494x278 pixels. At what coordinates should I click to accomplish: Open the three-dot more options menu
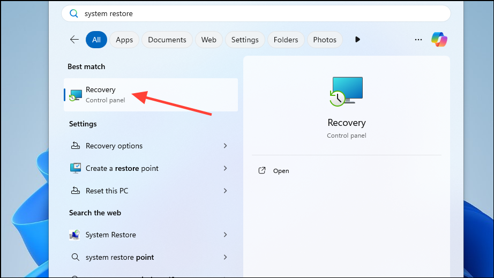click(x=418, y=40)
